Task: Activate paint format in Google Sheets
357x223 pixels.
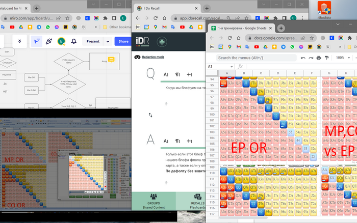Action: pos(327,58)
